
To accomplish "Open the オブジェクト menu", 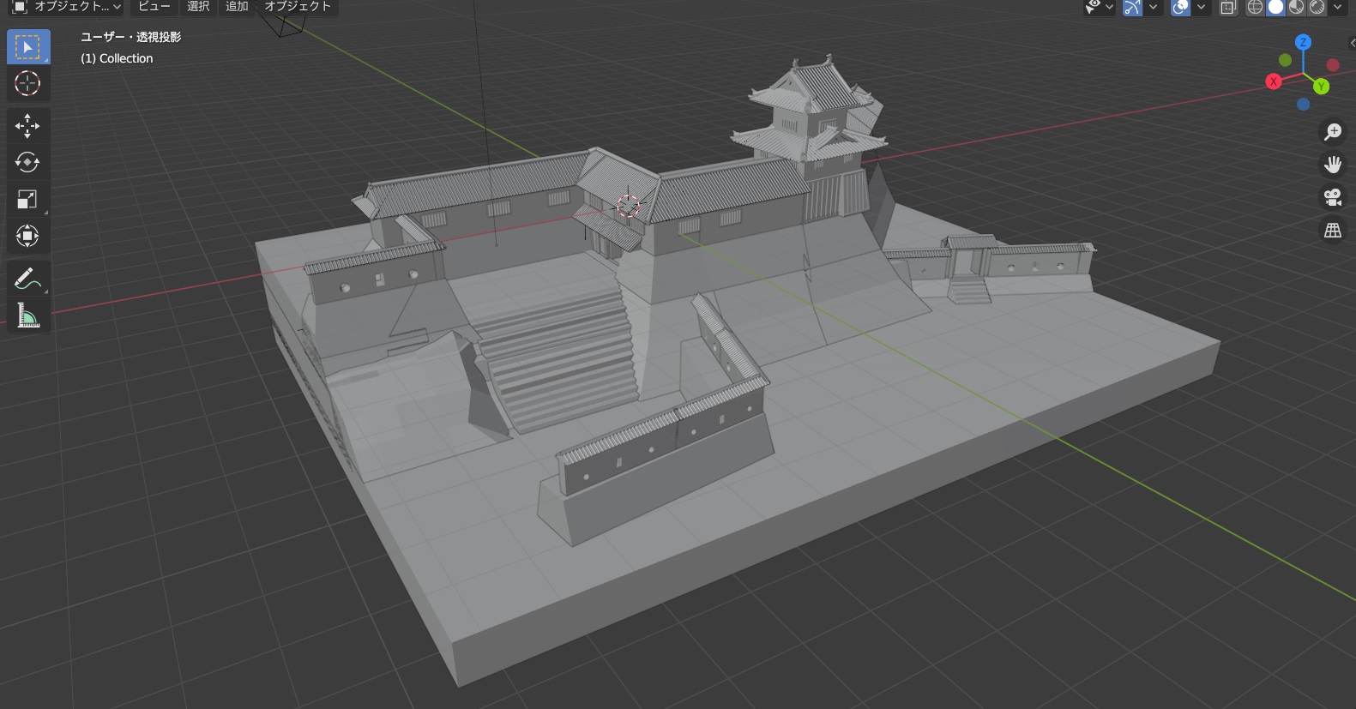I will pos(298,7).
